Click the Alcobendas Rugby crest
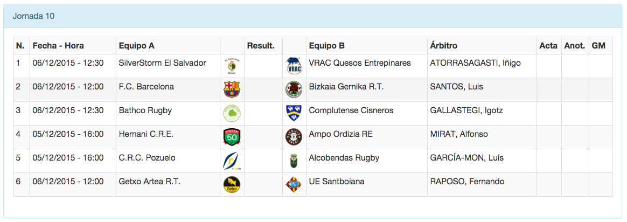Screen dimensions: 627x222 294,161
